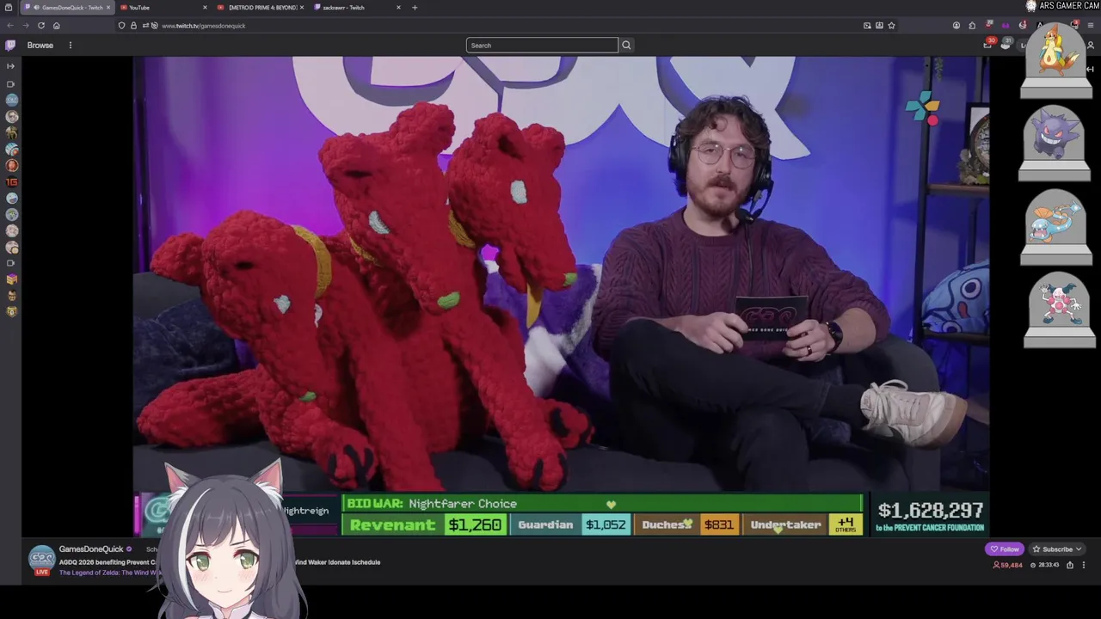Open the site lock info icon
The height and width of the screenshot is (619, 1101).
click(x=133, y=26)
